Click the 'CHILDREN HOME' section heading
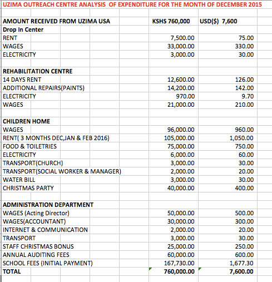This screenshot has height=282, width=272. [26, 121]
